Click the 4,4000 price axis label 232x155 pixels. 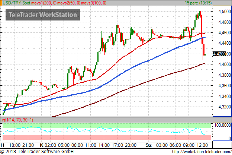coord(225,64)
